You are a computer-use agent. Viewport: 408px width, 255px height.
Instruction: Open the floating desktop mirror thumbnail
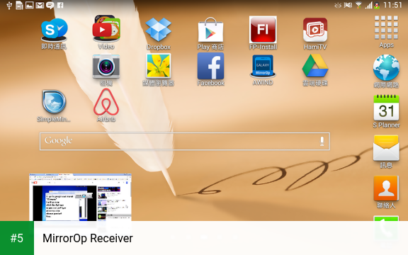pos(80,198)
